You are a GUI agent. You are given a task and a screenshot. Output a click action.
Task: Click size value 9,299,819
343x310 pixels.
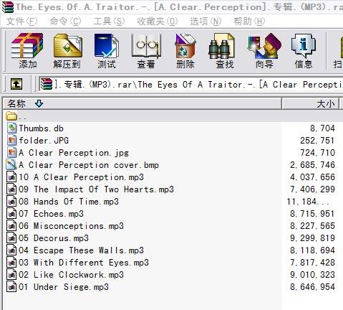pos(312,238)
